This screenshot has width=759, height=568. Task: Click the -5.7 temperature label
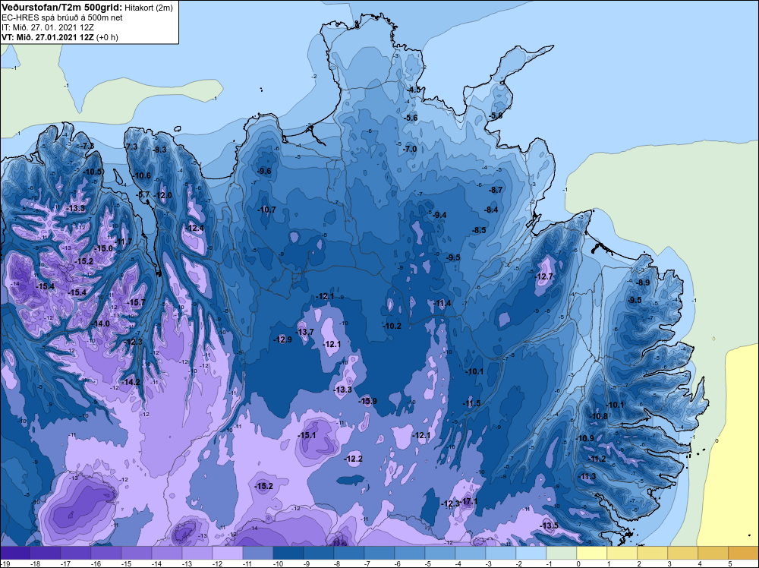point(143,194)
